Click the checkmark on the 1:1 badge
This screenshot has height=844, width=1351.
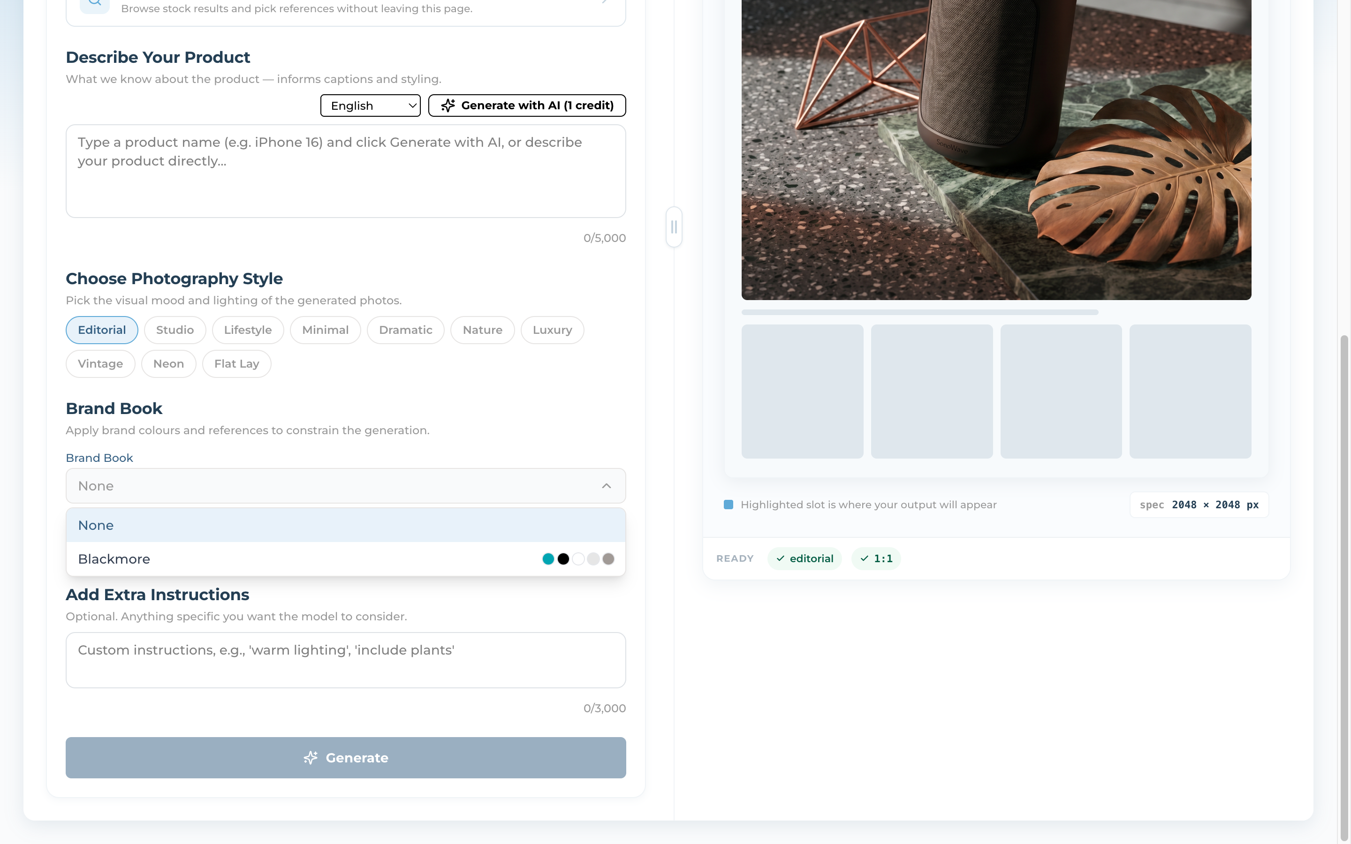coord(864,558)
